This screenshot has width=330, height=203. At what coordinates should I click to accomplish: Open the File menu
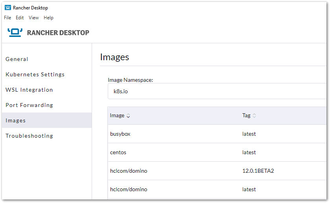[7, 18]
